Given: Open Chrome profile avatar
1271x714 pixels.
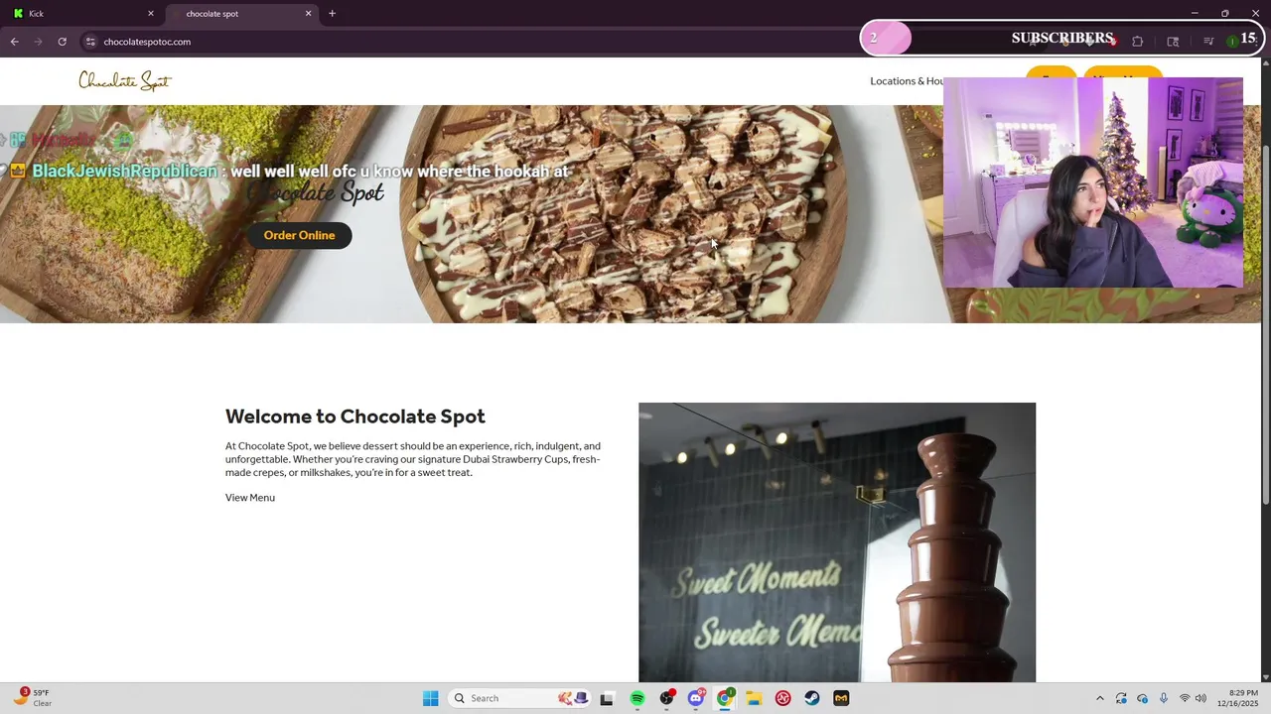Looking at the screenshot, I should pyautogui.click(x=1232, y=42).
